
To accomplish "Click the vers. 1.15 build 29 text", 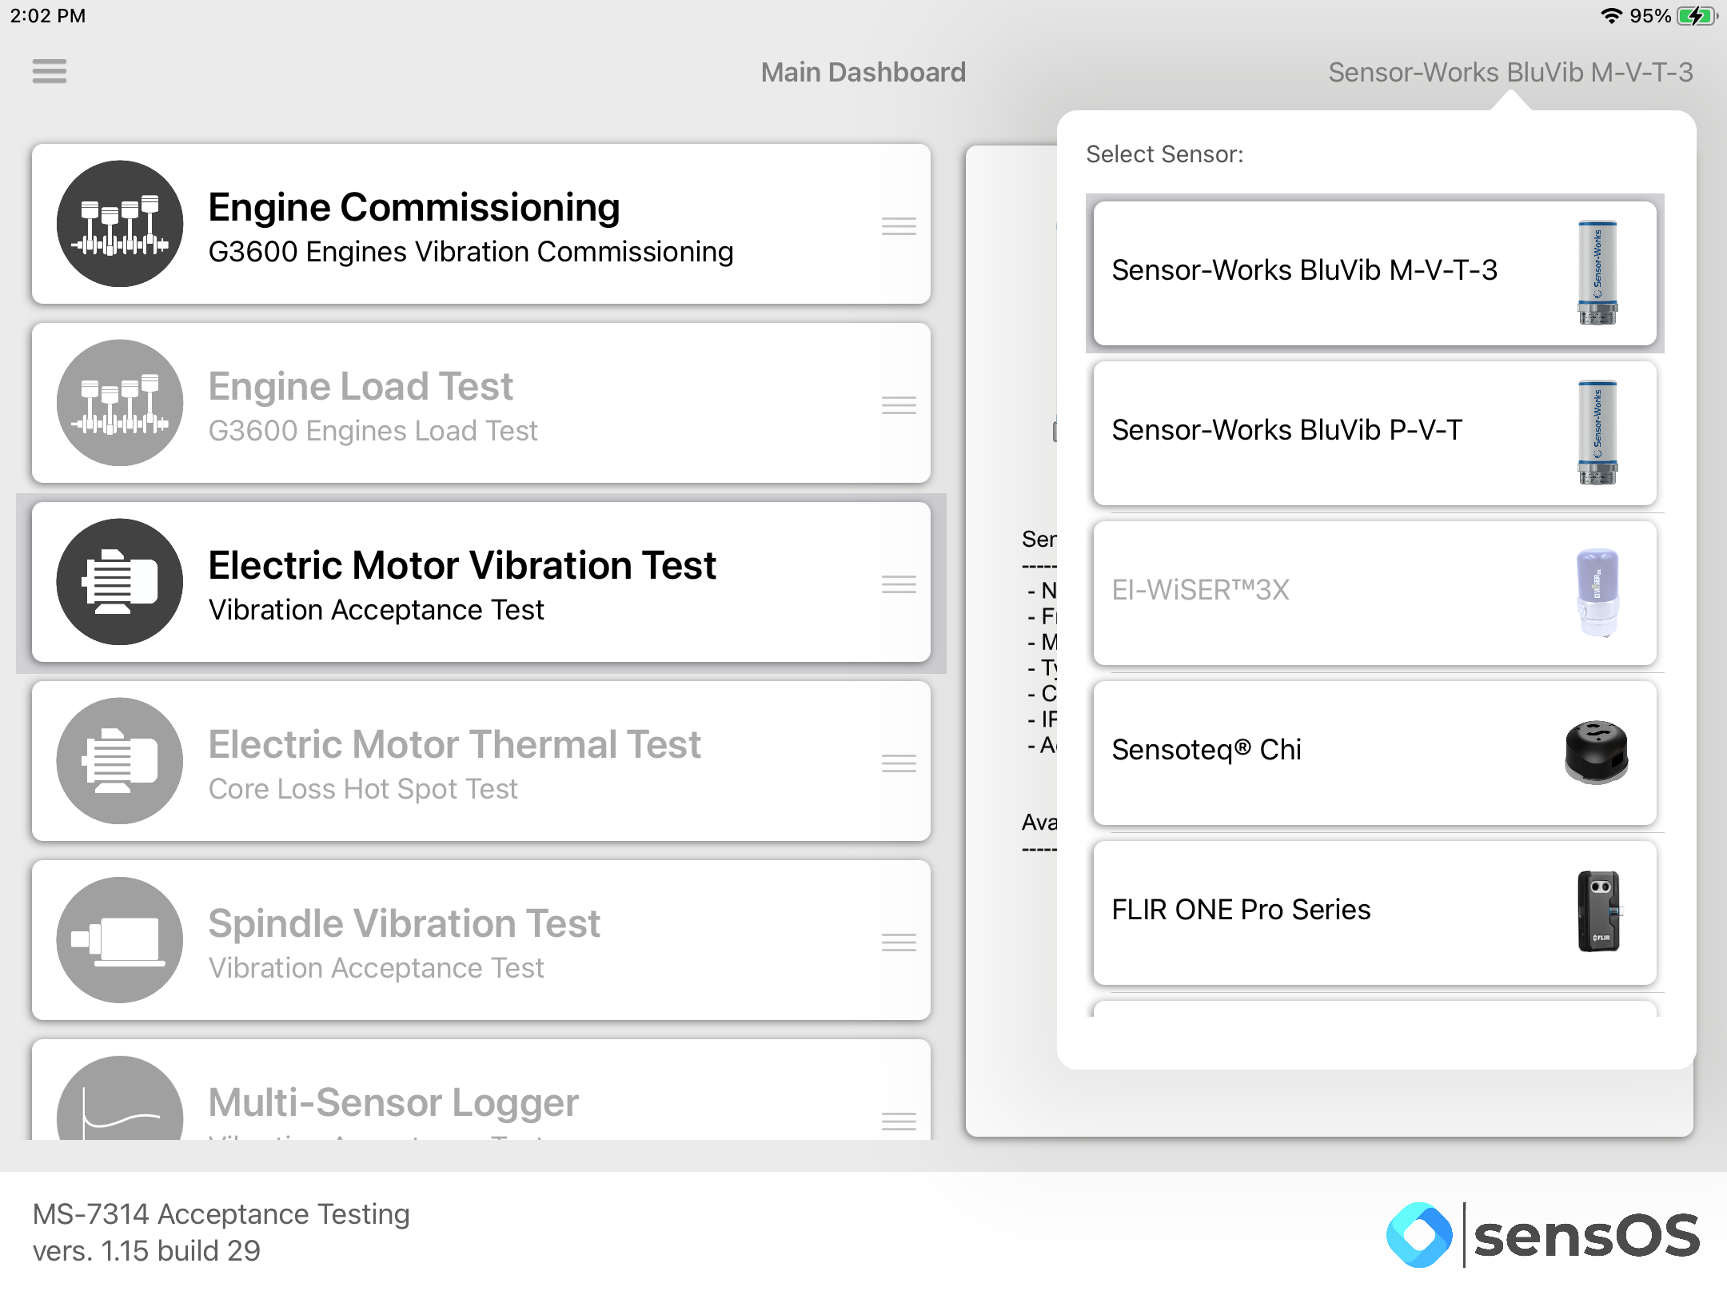I will pos(146,1251).
